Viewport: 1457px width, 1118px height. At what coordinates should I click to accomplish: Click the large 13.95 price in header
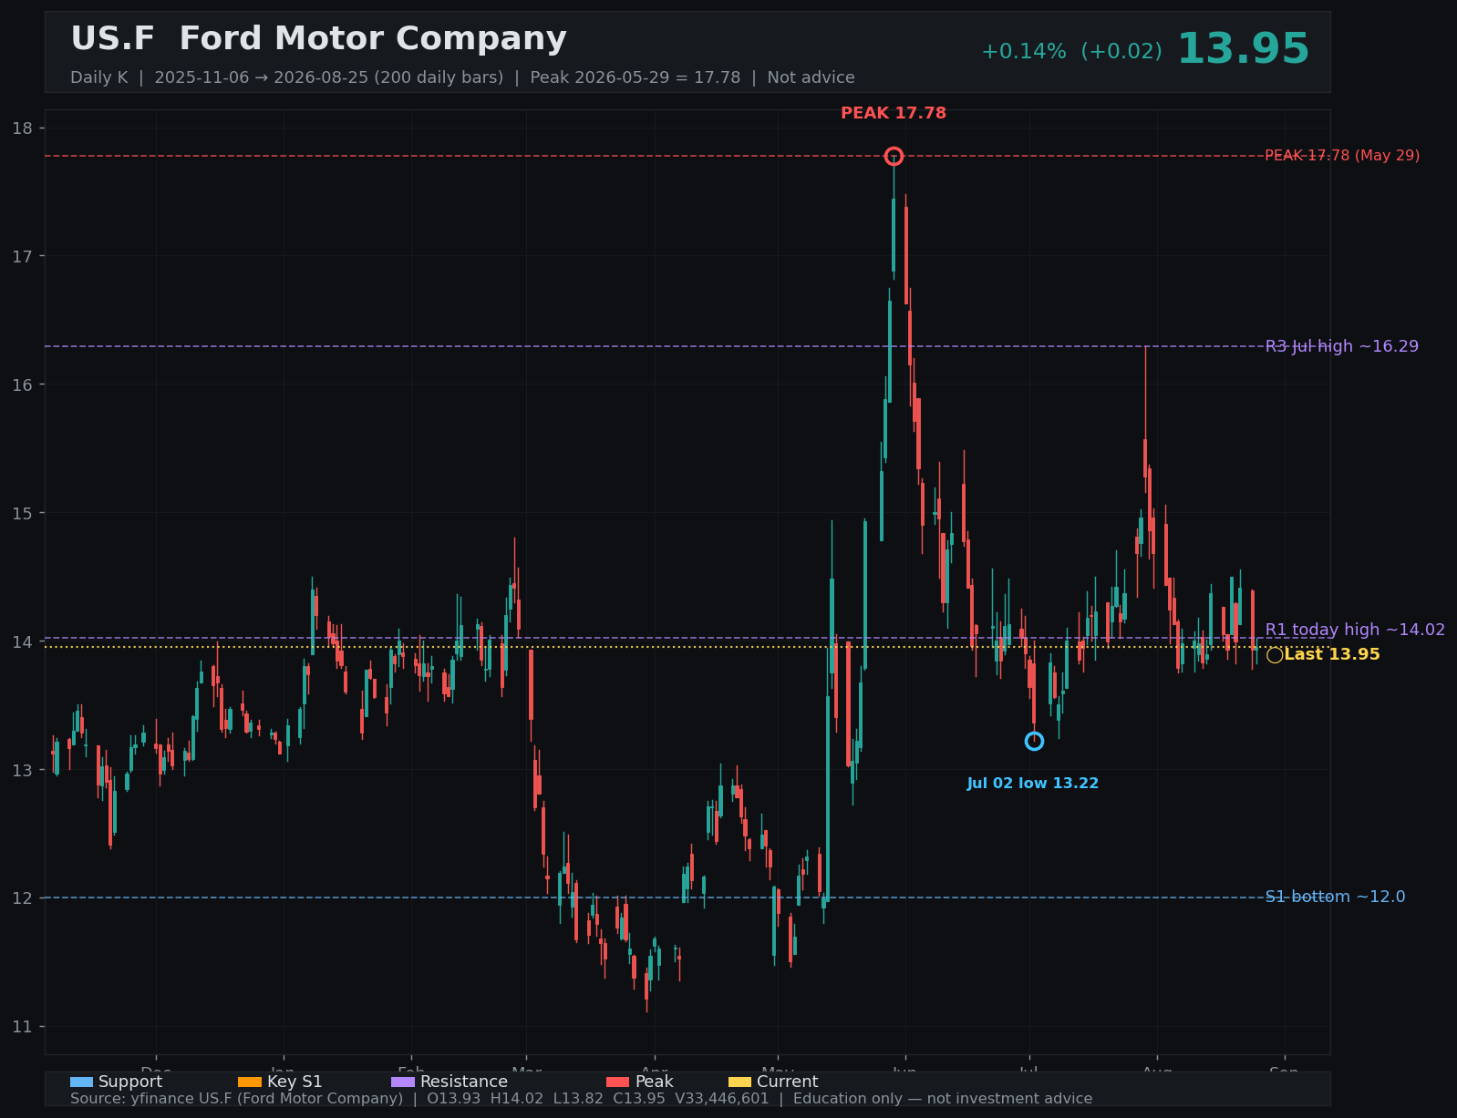click(x=1243, y=49)
